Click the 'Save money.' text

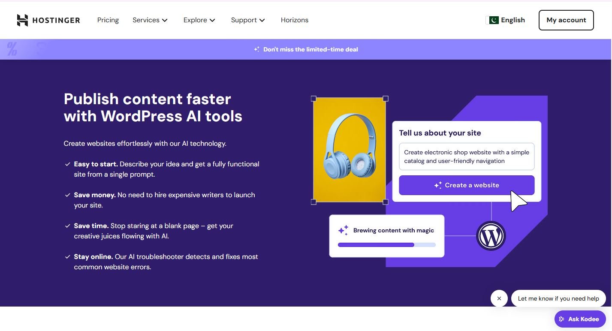click(95, 195)
